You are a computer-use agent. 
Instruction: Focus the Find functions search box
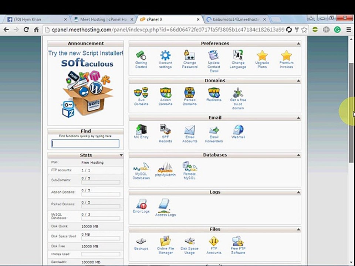[85, 144]
